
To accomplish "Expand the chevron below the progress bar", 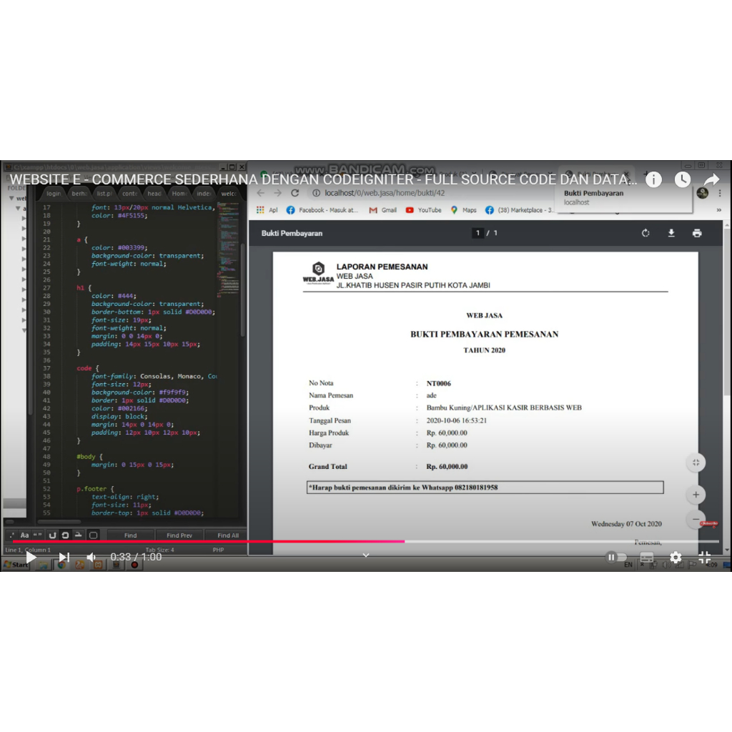I will pyautogui.click(x=366, y=555).
